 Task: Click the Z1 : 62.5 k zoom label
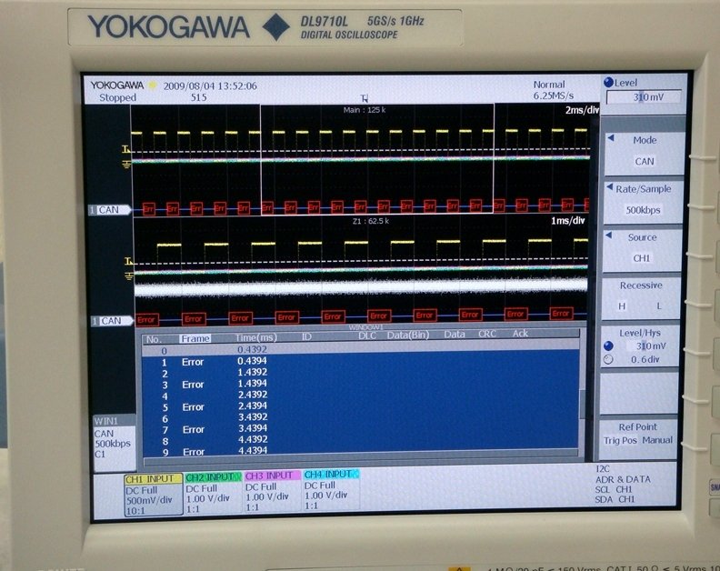pyautogui.click(x=371, y=221)
